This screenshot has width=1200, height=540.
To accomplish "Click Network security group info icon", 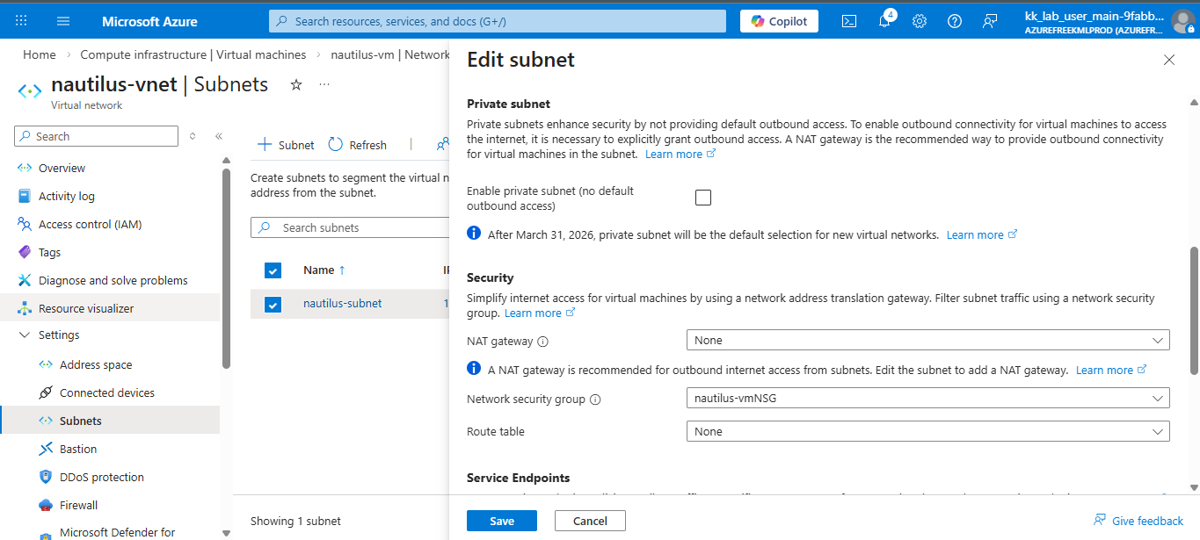I will pos(595,400).
